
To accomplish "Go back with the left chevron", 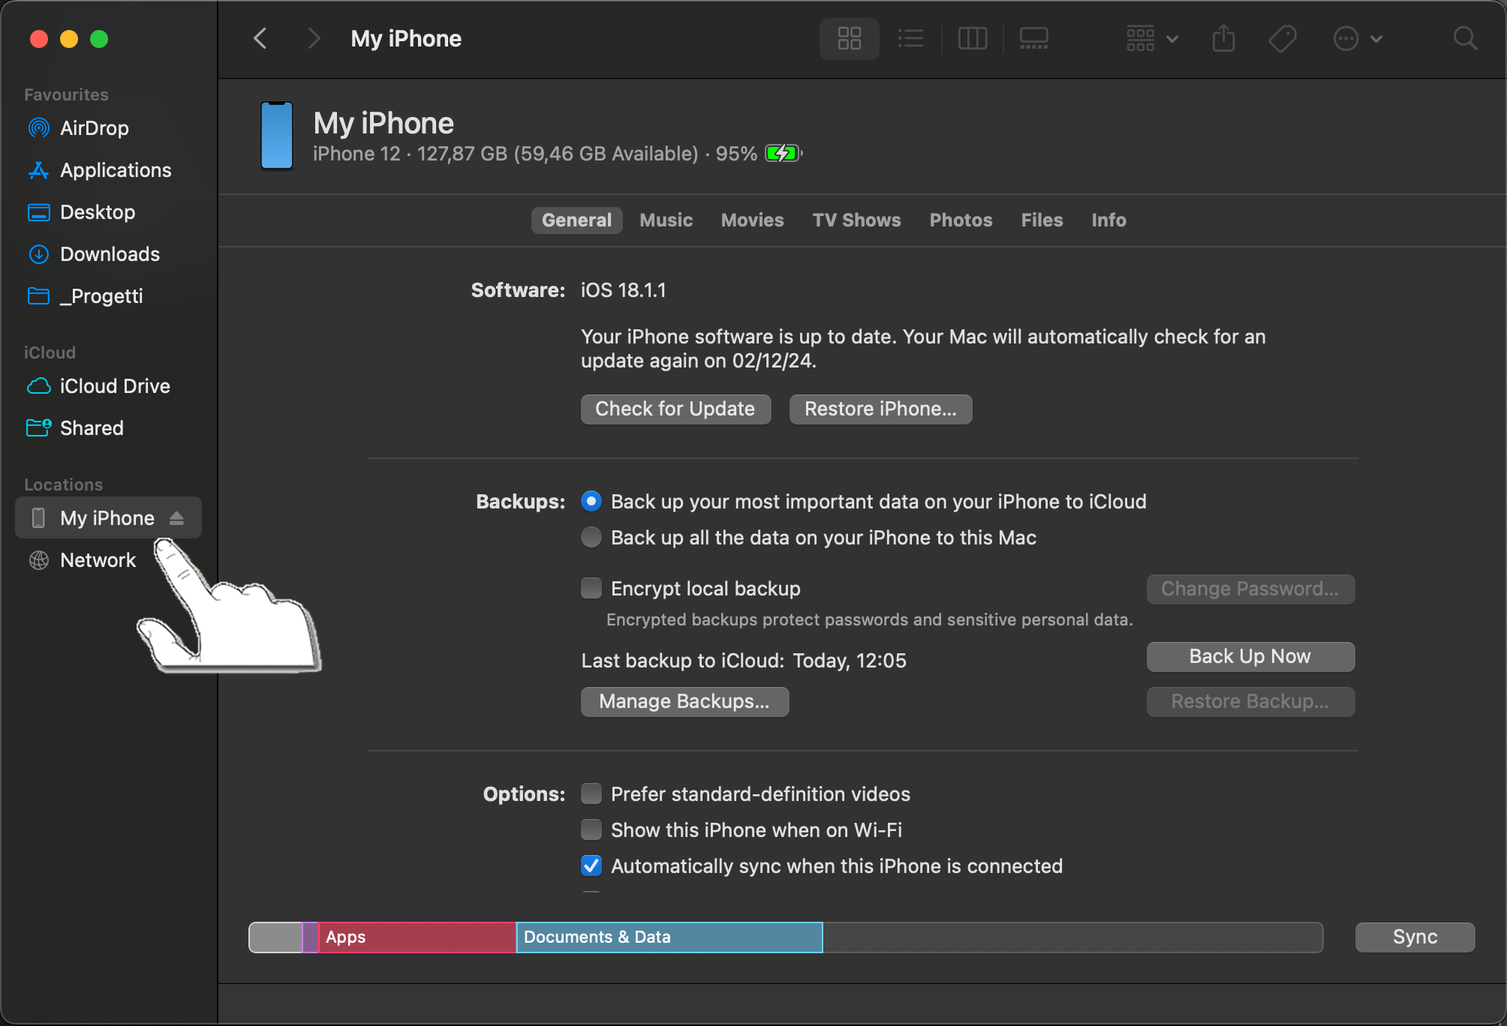I will coord(260,38).
